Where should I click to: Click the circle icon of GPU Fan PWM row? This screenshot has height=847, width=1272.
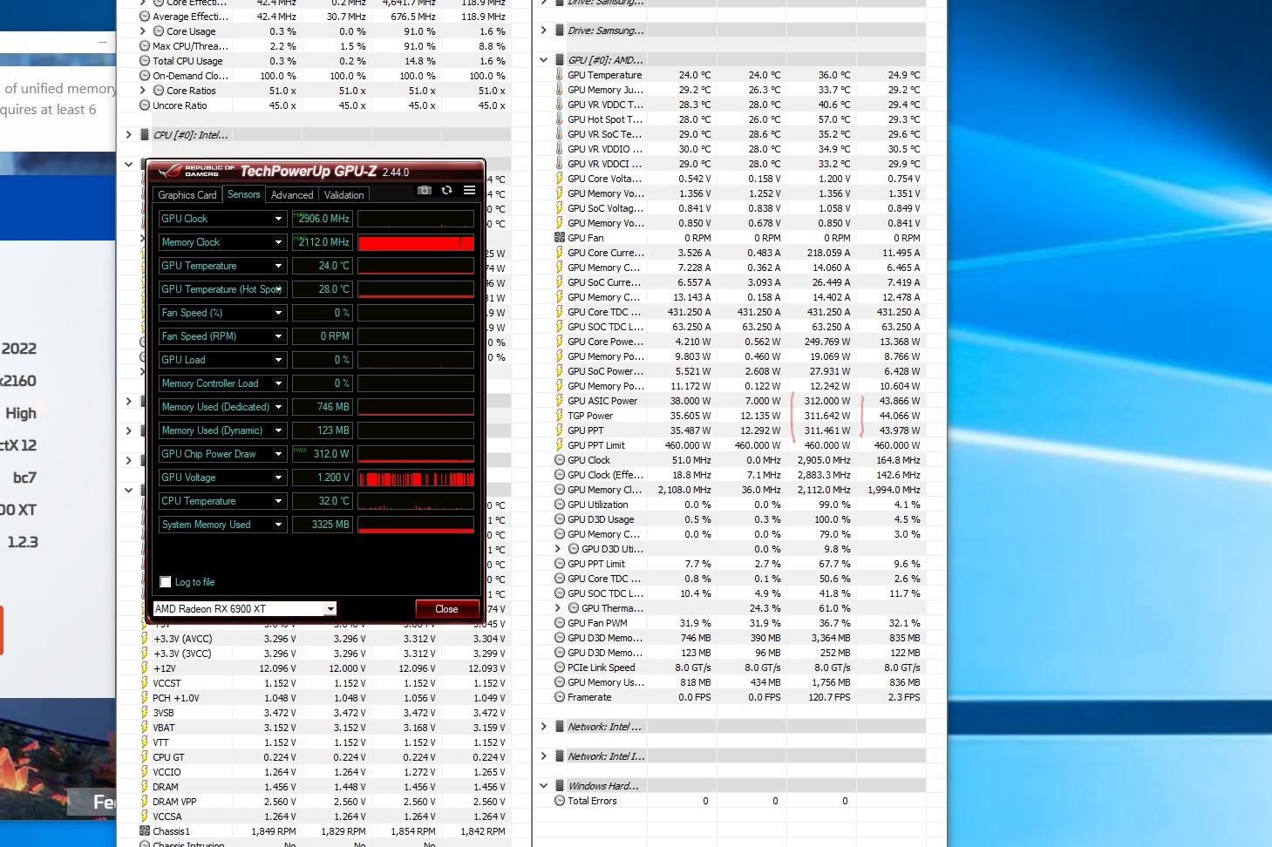tap(560, 623)
